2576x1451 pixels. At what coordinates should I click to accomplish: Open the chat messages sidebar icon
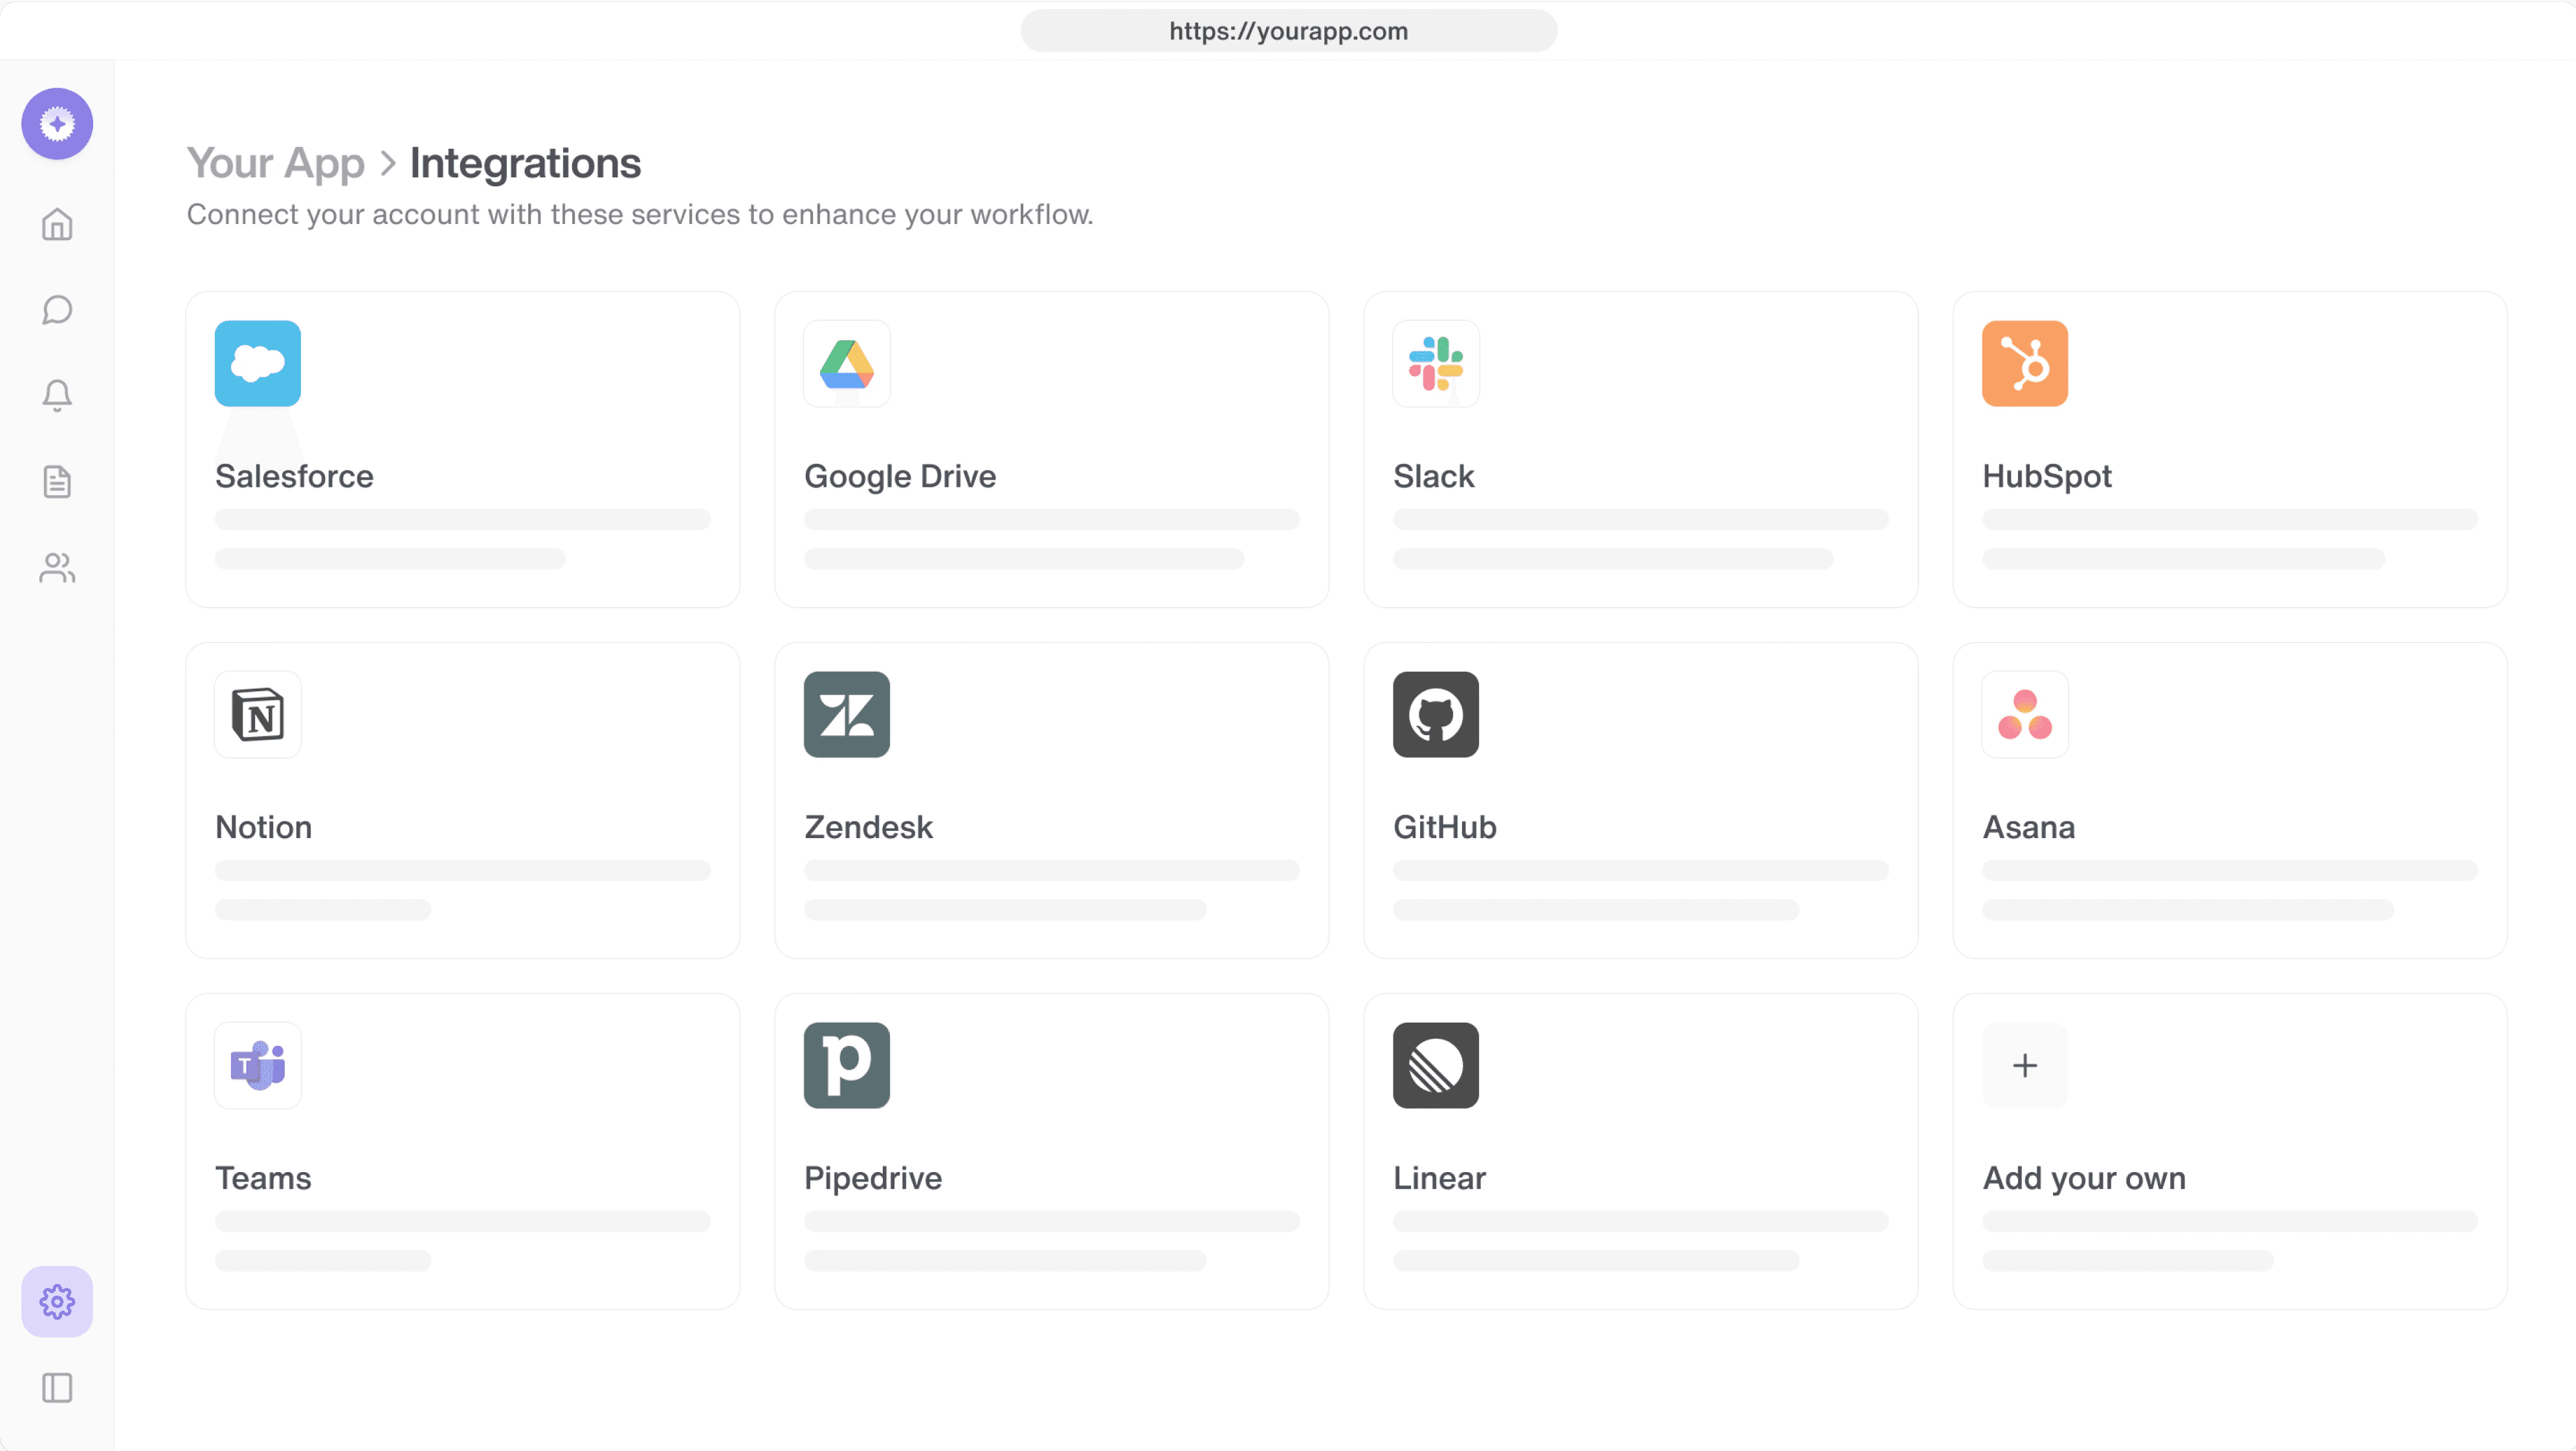tap(57, 310)
